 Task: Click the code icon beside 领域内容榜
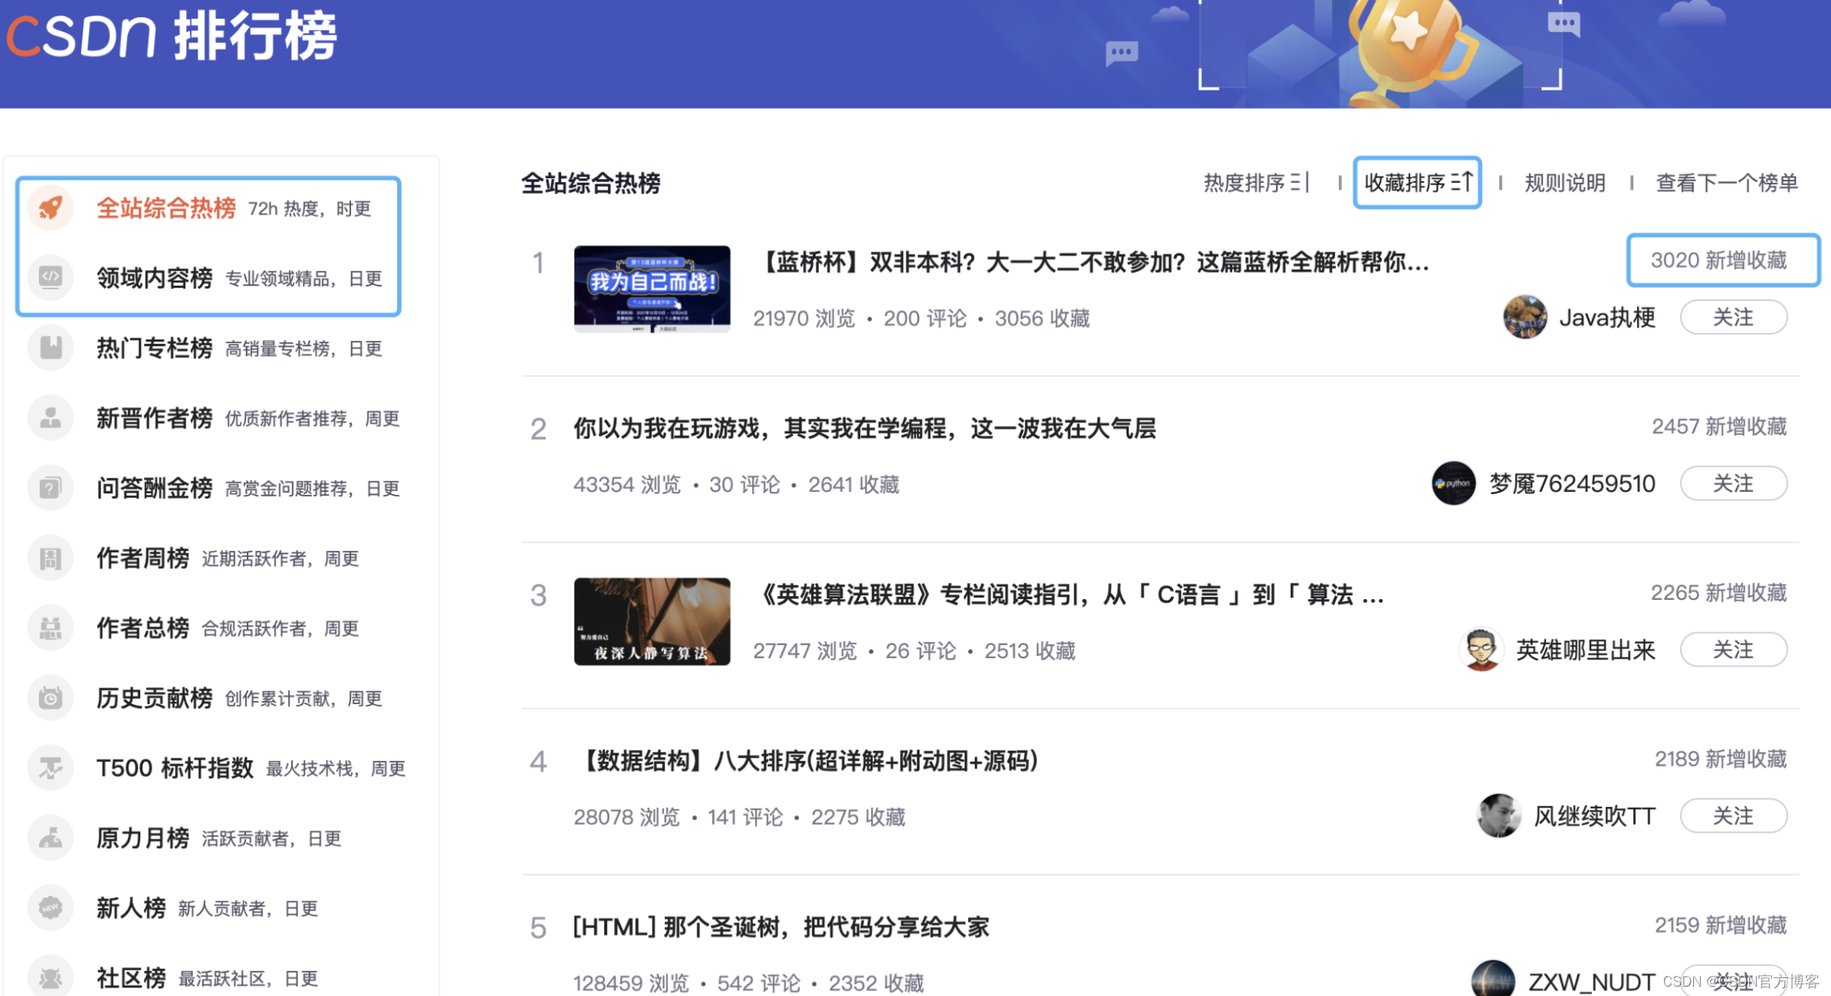click(51, 277)
